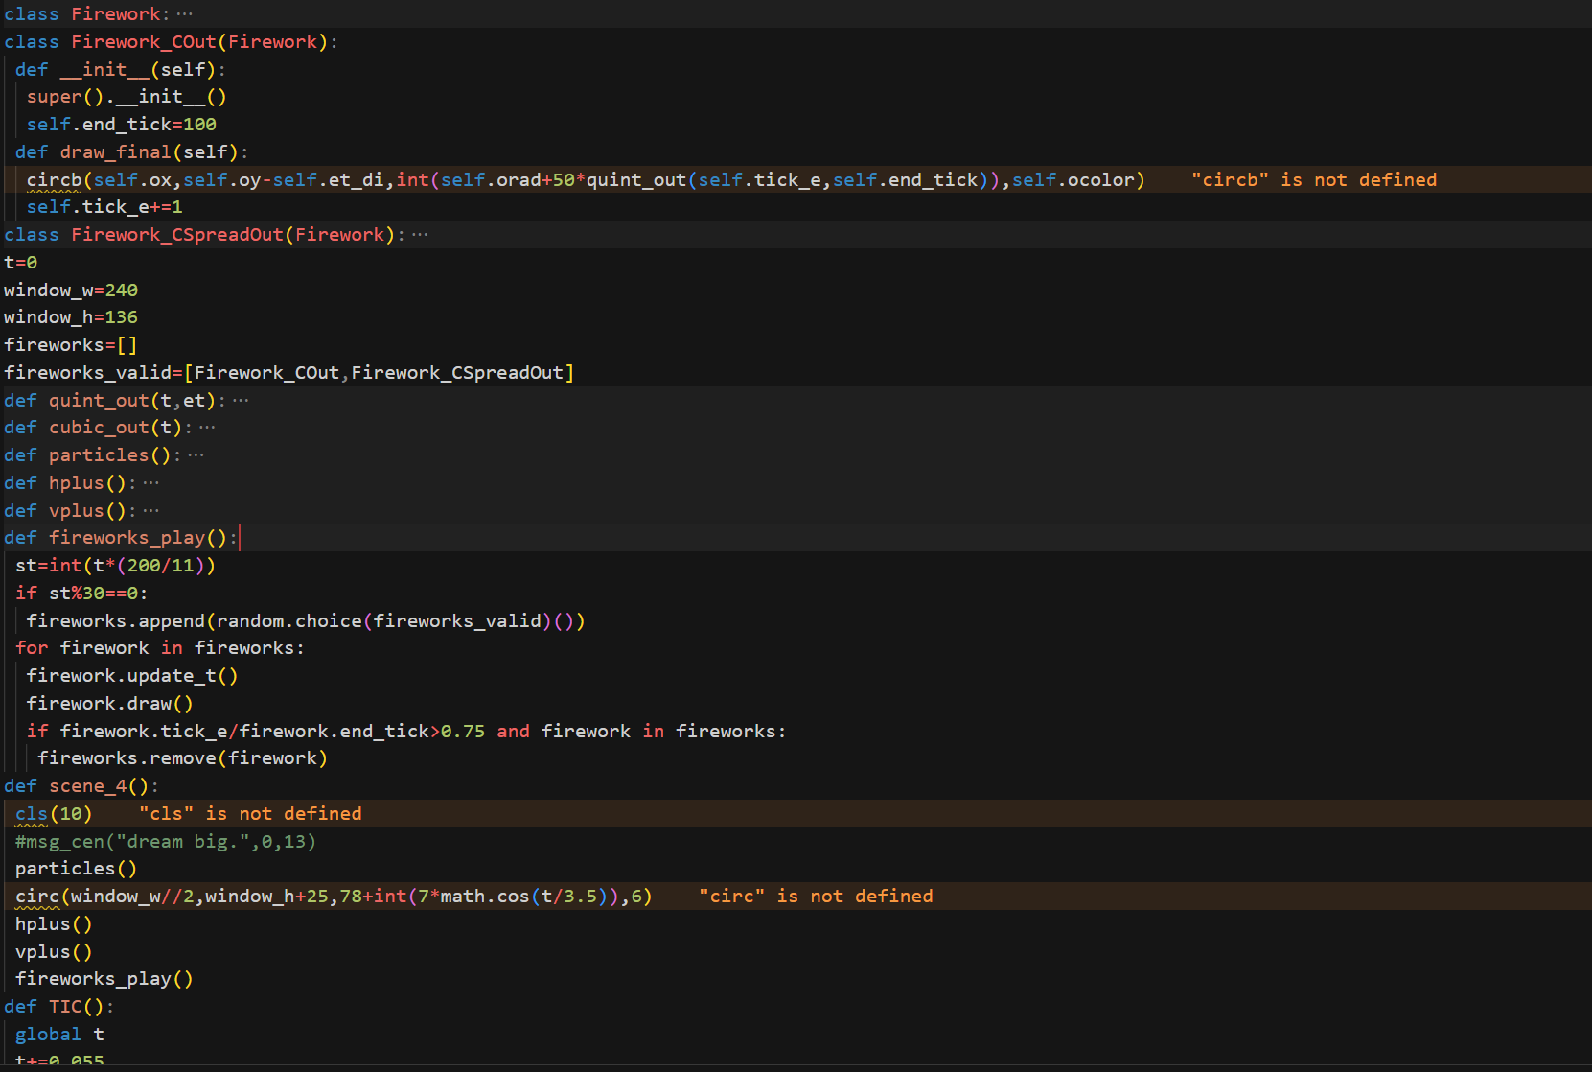
Task: Unfold the hplus function ellipsis
Action: [x=151, y=483]
